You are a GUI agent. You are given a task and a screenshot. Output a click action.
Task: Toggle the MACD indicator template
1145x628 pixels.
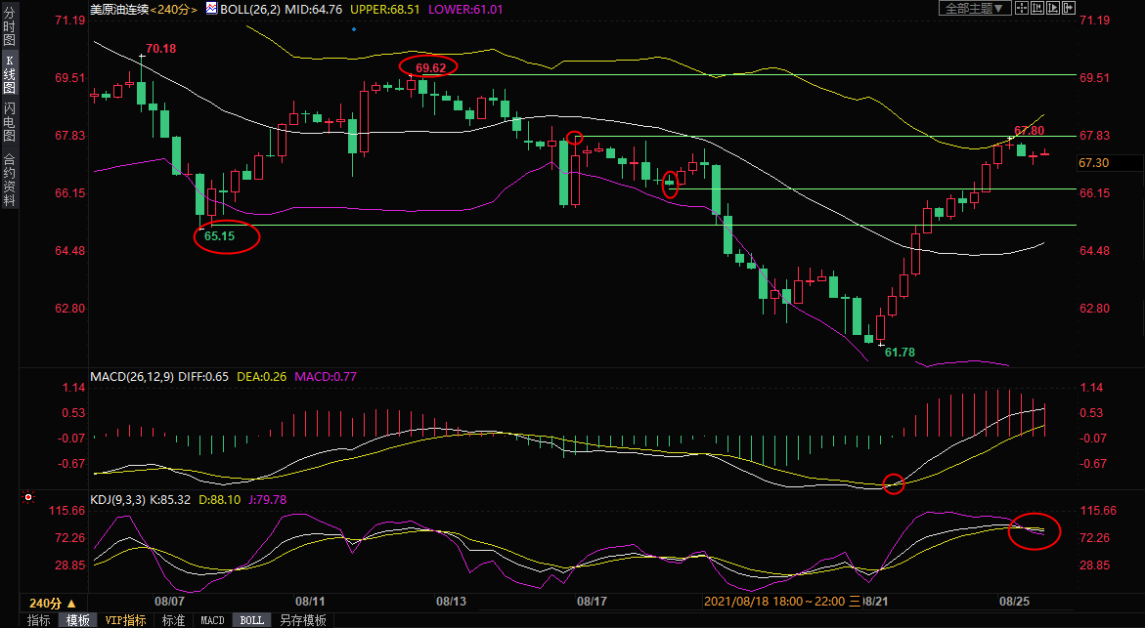(x=212, y=620)
